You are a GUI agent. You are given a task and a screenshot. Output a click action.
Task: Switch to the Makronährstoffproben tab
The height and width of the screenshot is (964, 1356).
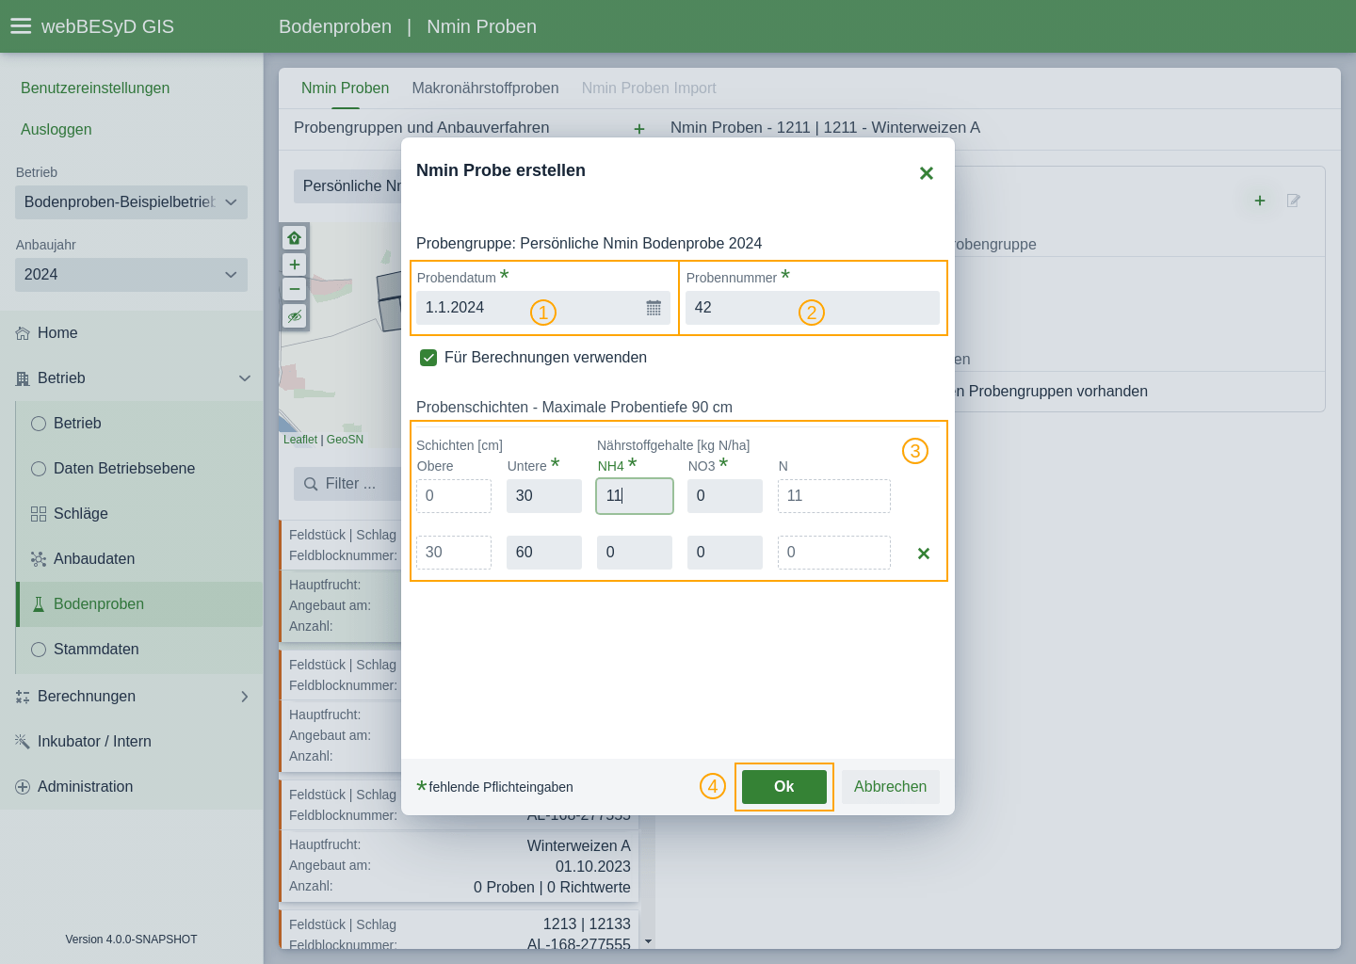485,88
